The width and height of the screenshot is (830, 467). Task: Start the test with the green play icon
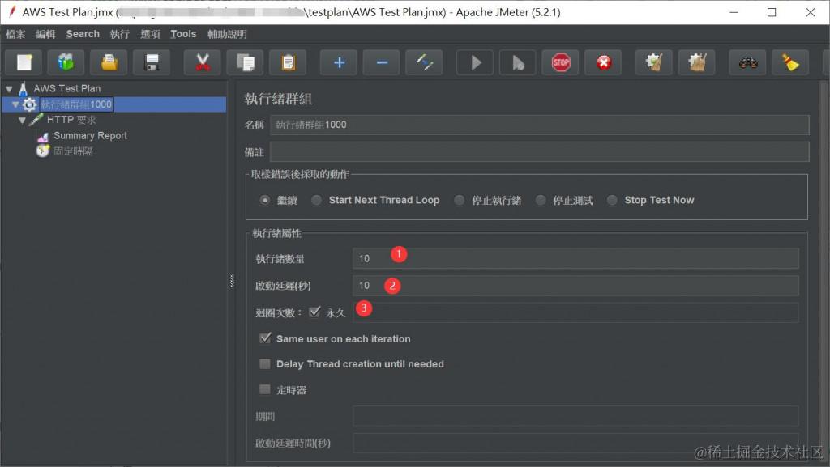click(x=474, y=62)
